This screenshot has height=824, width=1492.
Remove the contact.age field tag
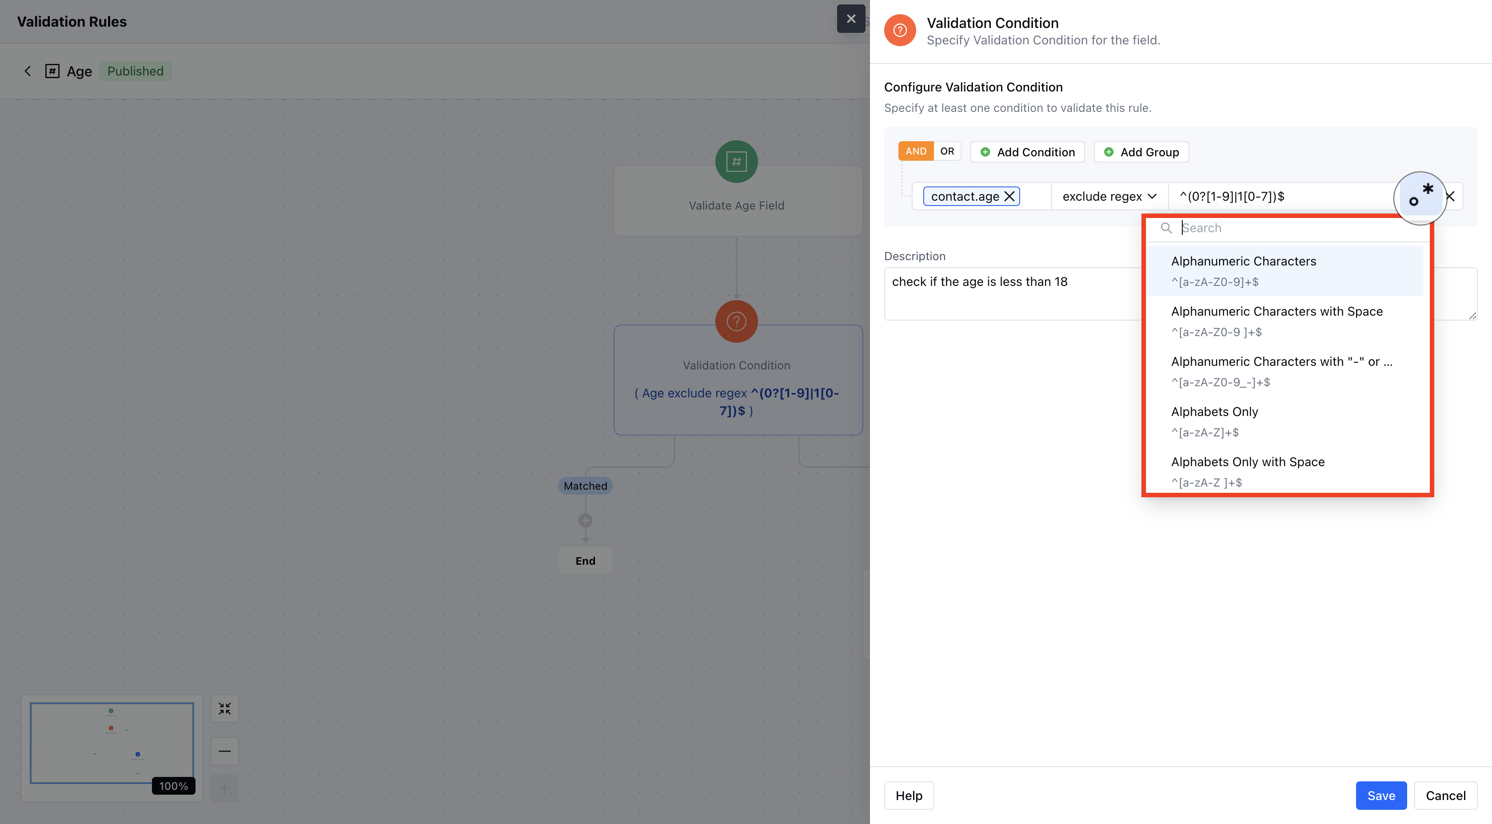(x=1009, y=197)
